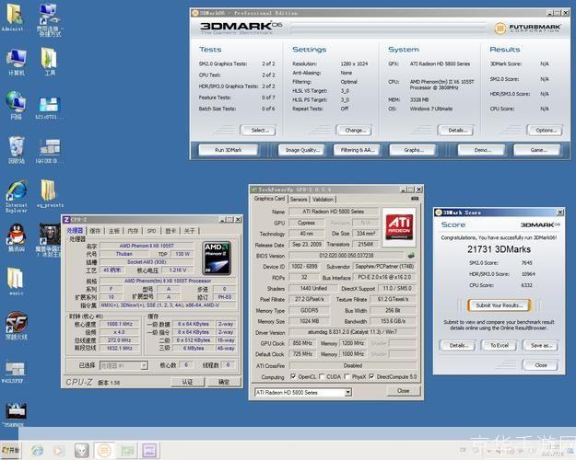The image size is (576, 460).
Task: Click the 认证 button in CPU-Z
Action: [188, 382]
